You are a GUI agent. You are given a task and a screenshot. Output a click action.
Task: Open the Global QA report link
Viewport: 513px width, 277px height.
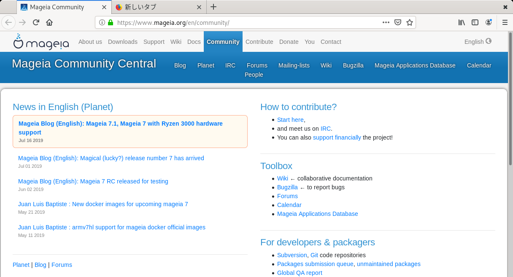(x=300, y=273)
